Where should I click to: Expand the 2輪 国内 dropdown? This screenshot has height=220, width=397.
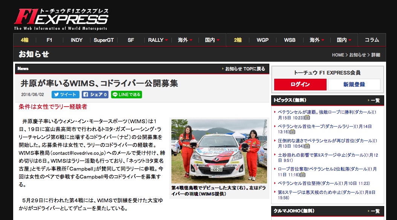pyautogui.click(x=344, y=40)
